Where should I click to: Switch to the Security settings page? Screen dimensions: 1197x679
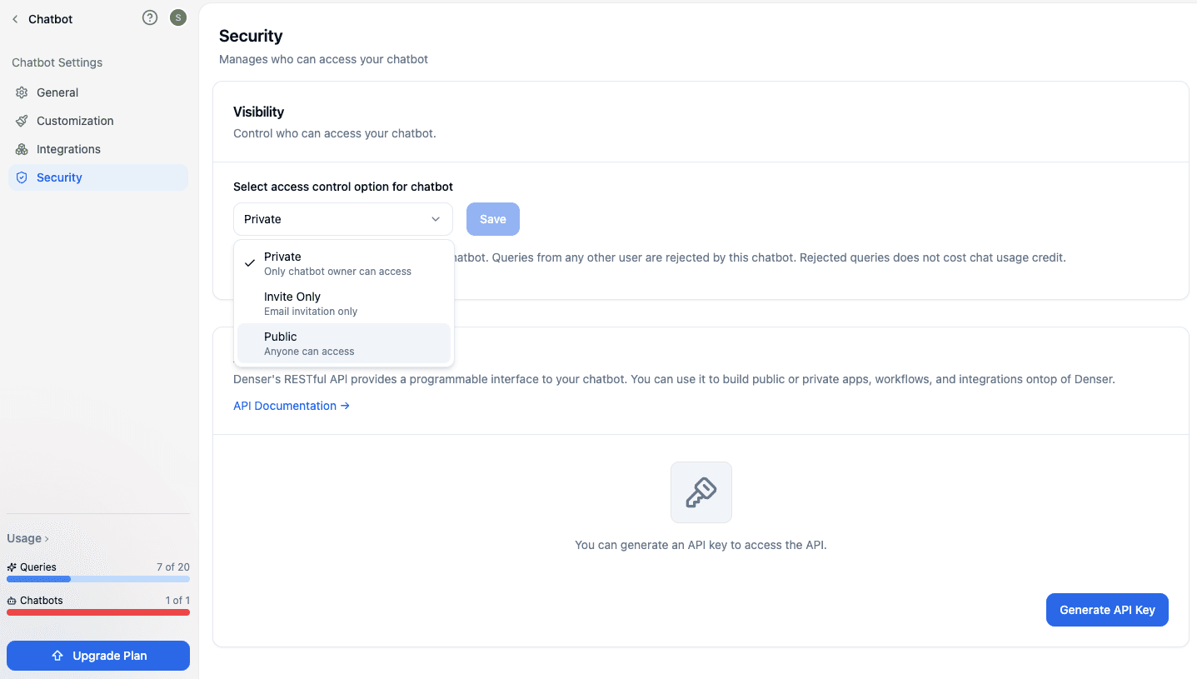[58, 177]
